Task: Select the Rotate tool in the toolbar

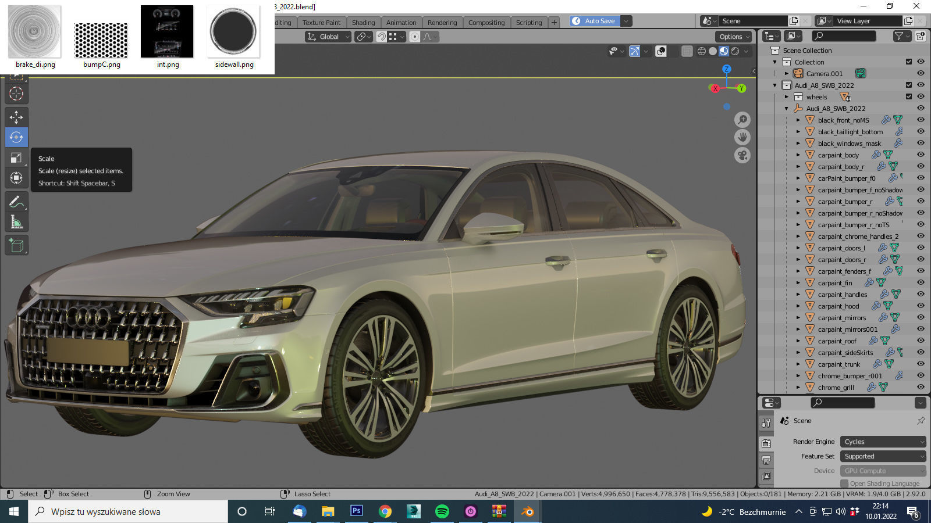Action: click(x=16, y=137)
